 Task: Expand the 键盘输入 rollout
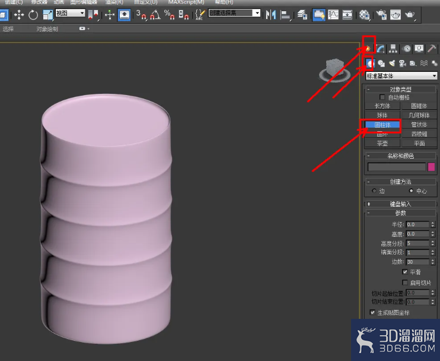[x=400, y=204]
